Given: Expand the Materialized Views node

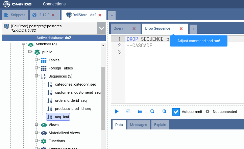Looking at the screenshot, I should (36, 132).
